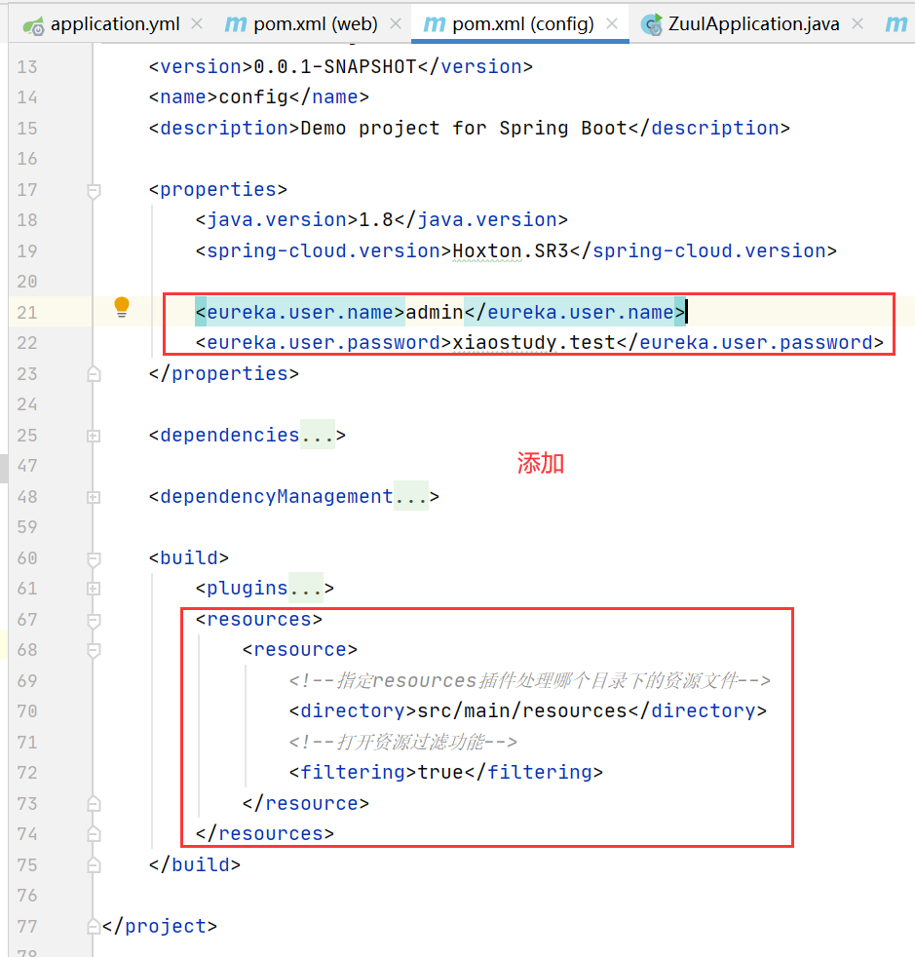Collapse properties via end marker on line 23
Image resolution: width=915 pixels, height=957 pixels.
[x=94, y=374]
